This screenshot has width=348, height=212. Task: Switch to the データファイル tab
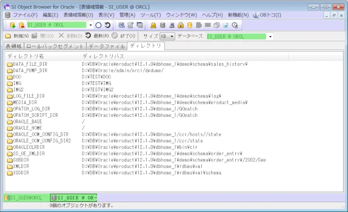pos(107,46)
